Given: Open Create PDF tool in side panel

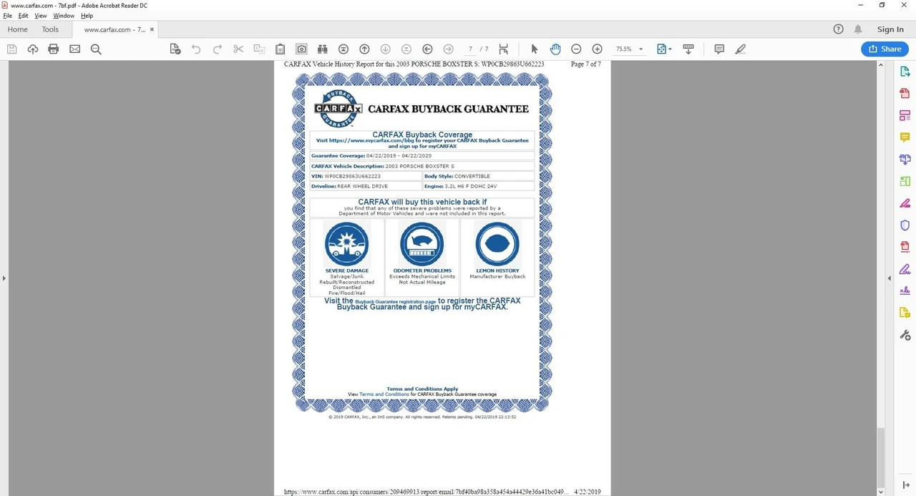Looking at the screenshot, I should 905,93.
